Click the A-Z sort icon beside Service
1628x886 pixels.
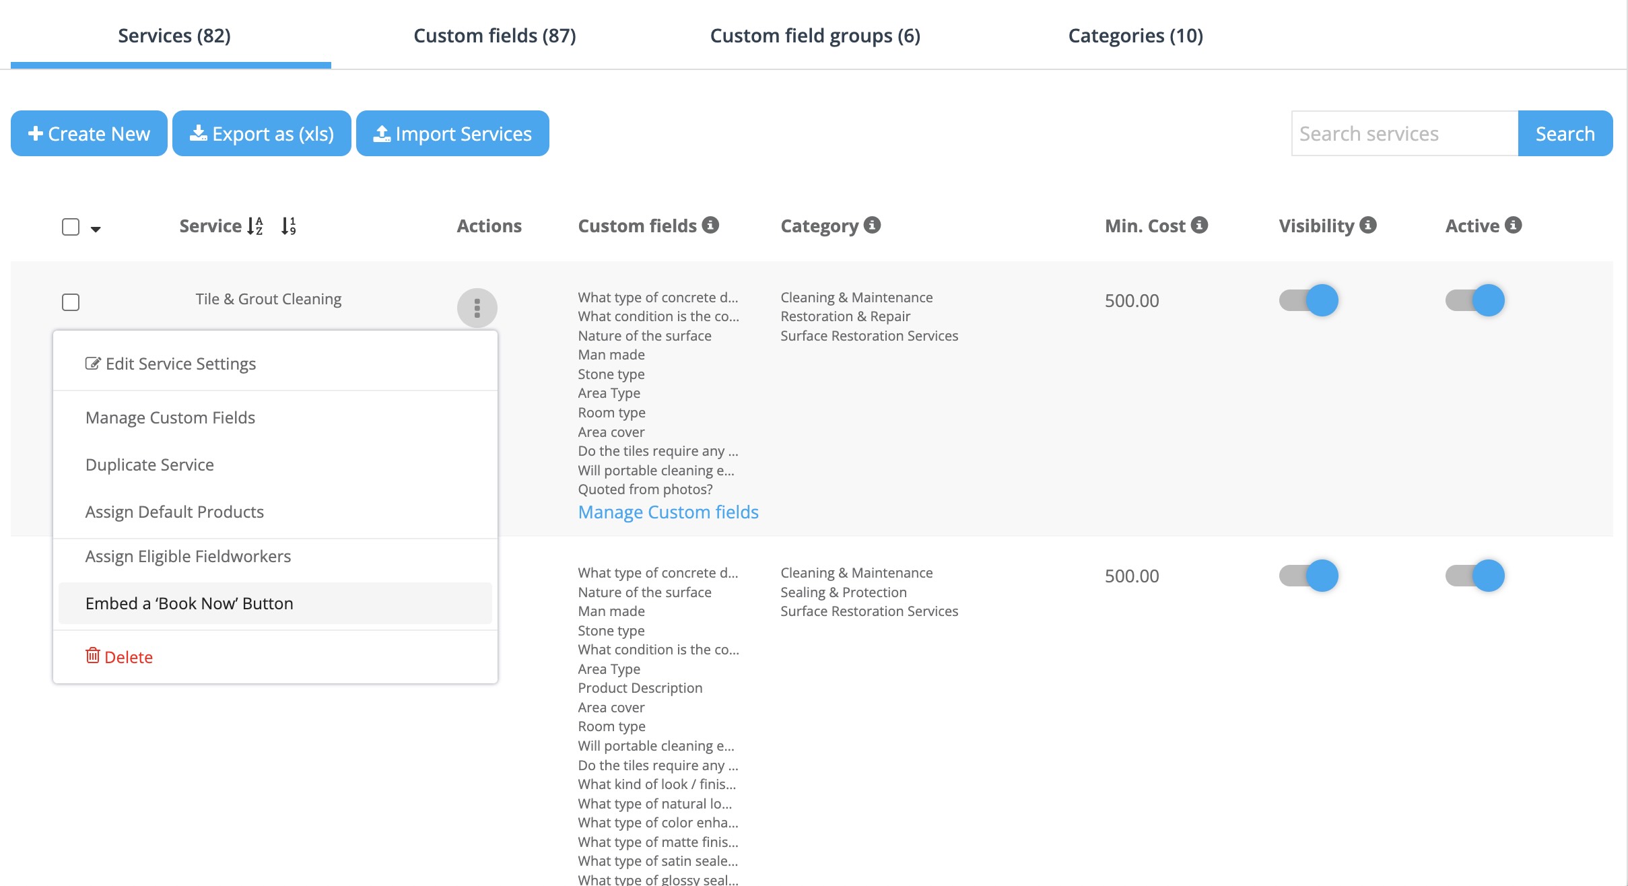(x=255, y=226)
